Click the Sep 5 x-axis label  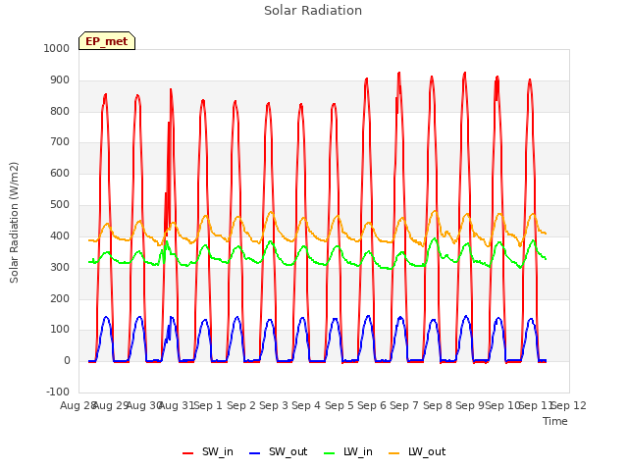click(x=340, y=405)
